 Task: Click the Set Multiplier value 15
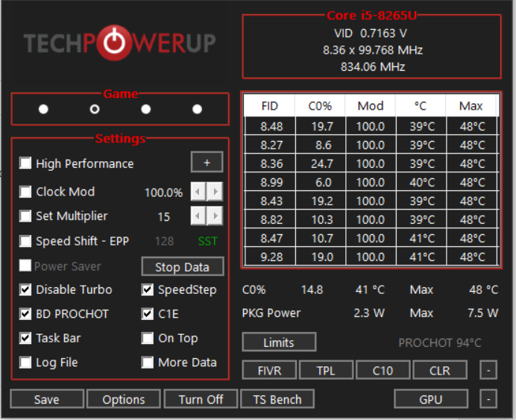[163, 216]
